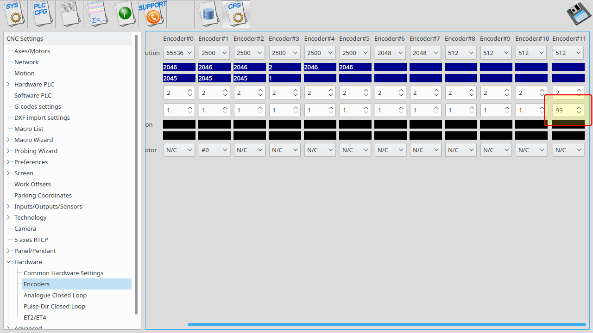Open Encoder#6 resolution dropdown showing 2048
Viewport: 593px width, 333px height.
(390, 53)
